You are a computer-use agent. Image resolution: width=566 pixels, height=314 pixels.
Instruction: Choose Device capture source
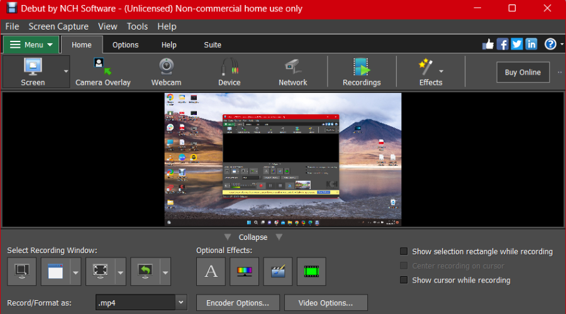pos(229,72)
